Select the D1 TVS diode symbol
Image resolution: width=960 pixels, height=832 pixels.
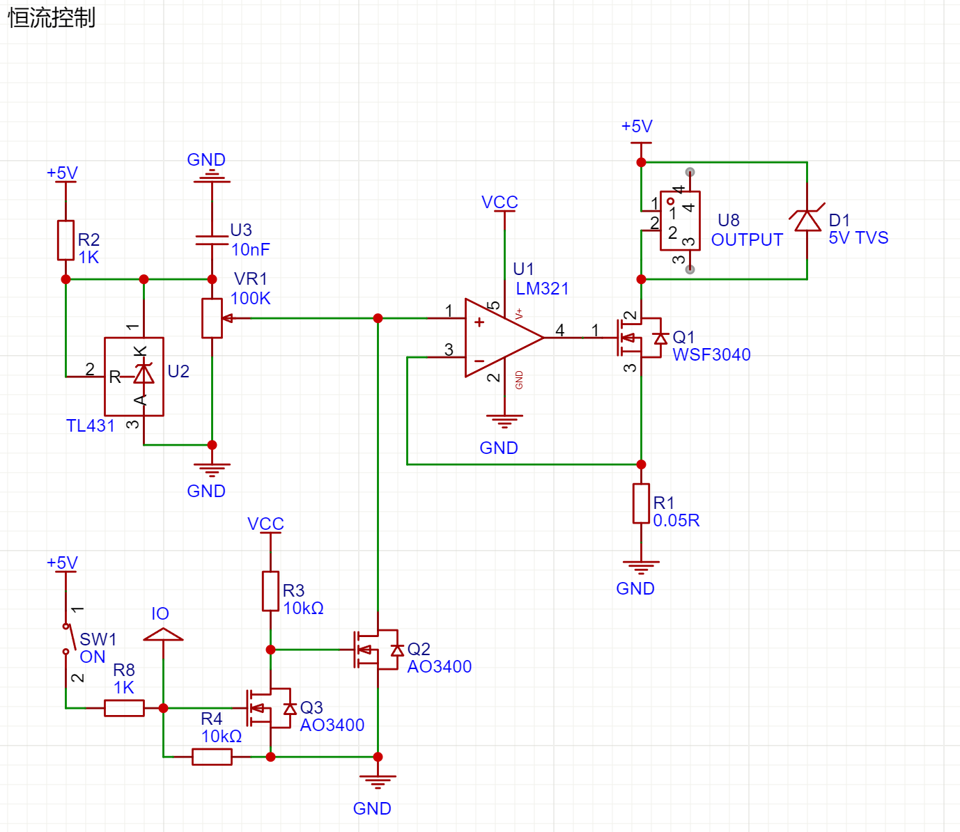pos(807,221)
